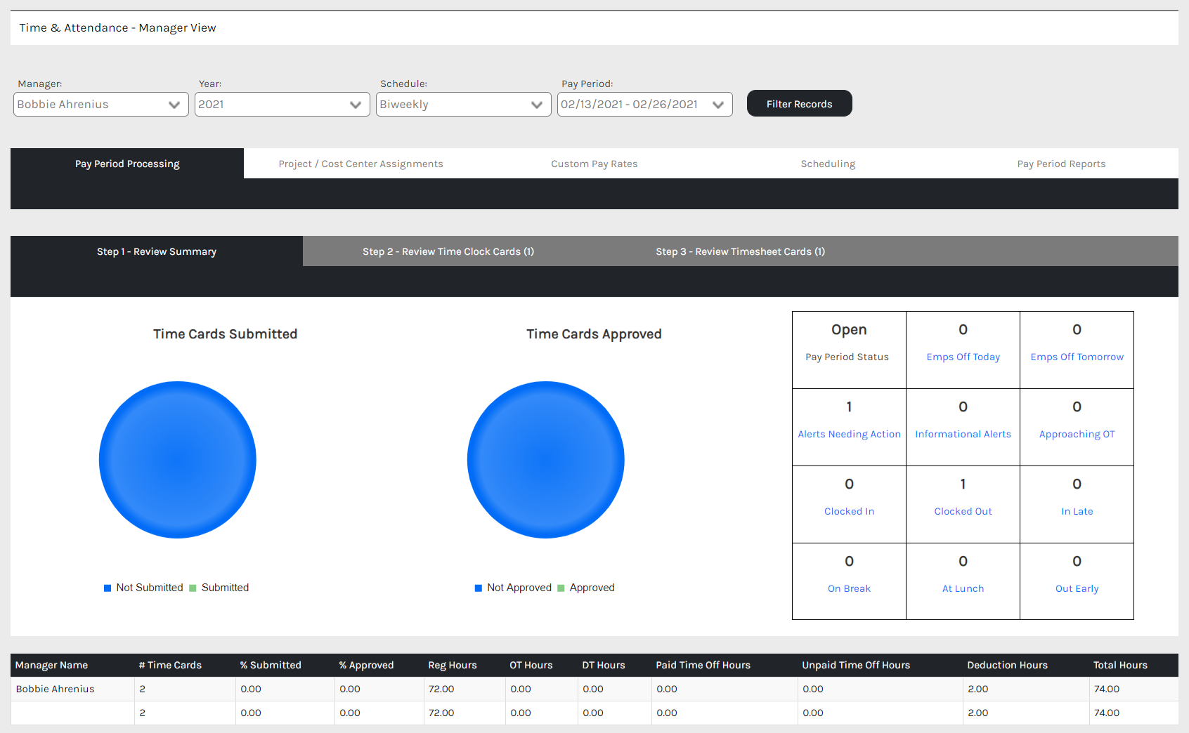Switch to Project / Cost Center Assignments tab
Viewport: 1189px width, 733px height.
click(x=360, y=164)
